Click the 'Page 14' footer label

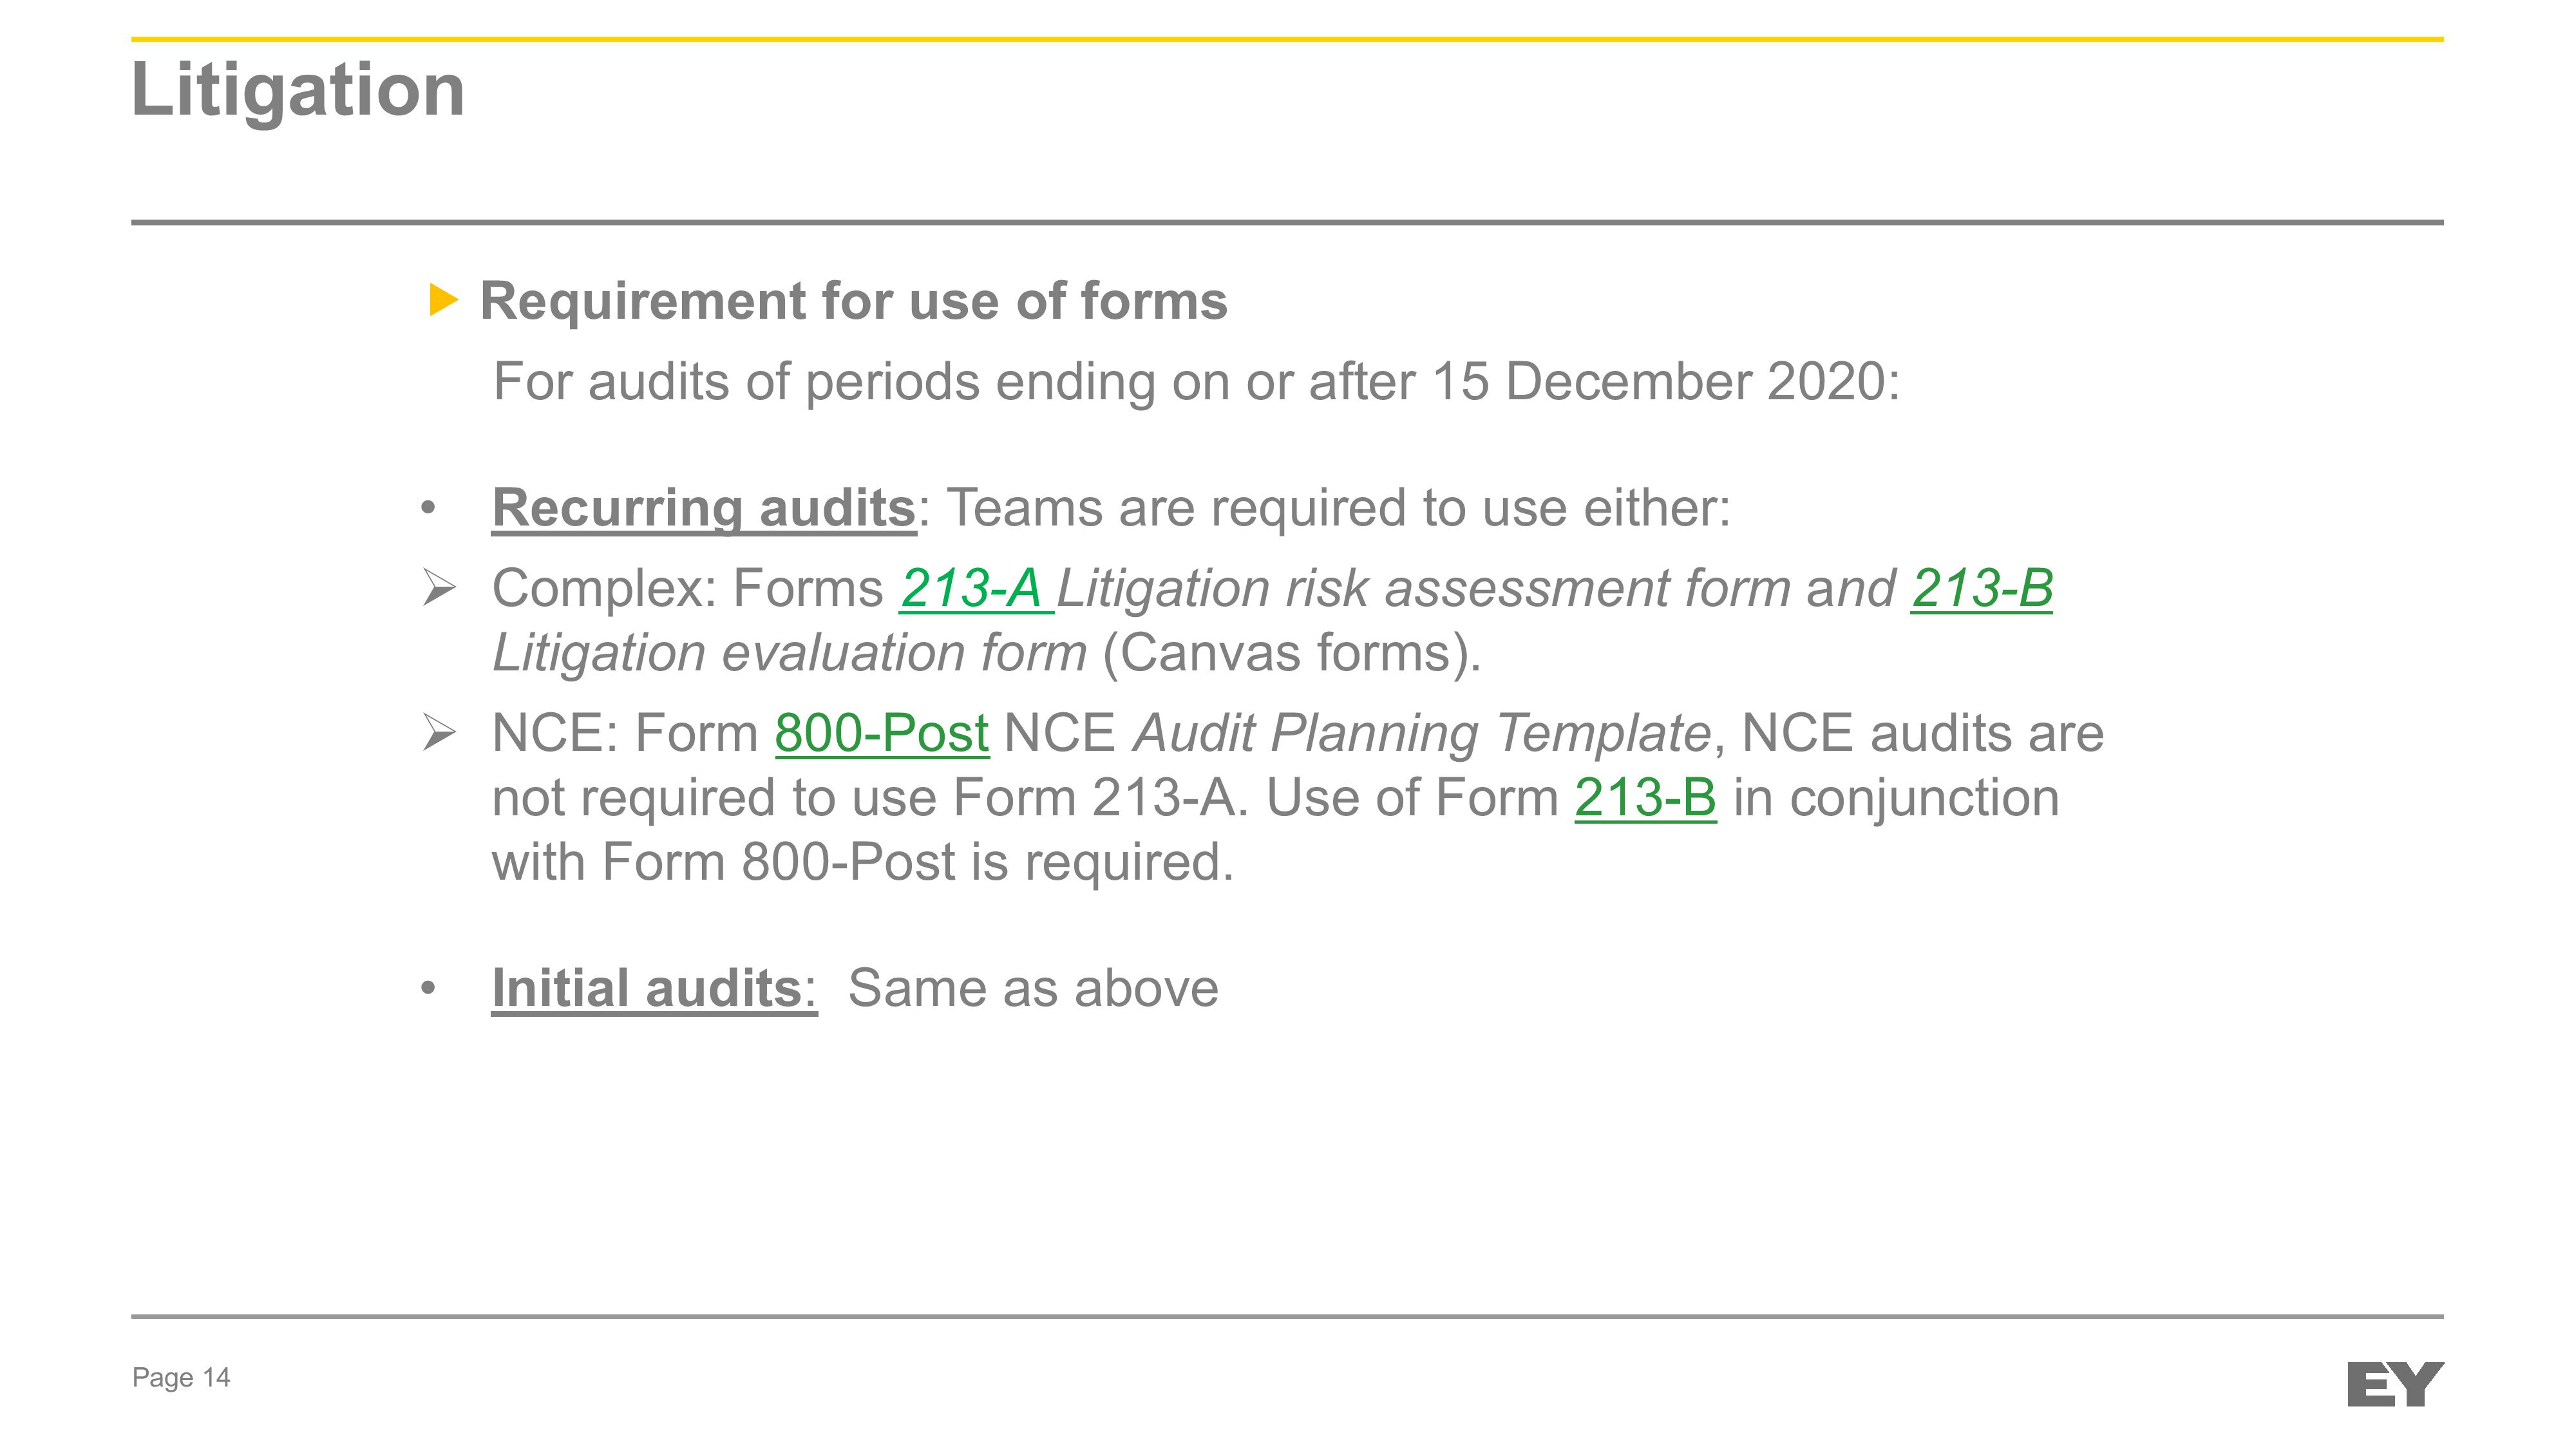point(181,1378)
